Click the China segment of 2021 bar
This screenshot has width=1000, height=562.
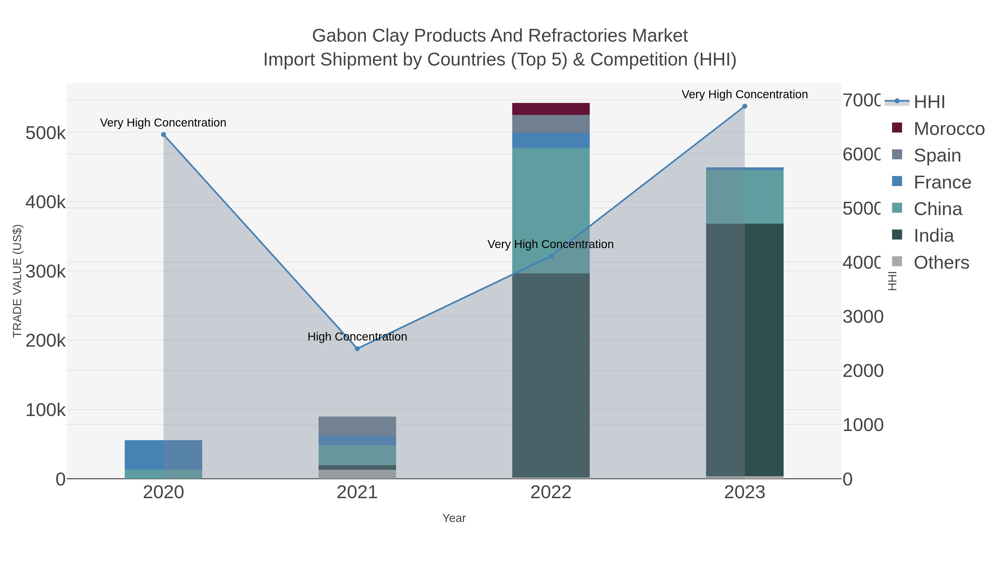(357, 455)
